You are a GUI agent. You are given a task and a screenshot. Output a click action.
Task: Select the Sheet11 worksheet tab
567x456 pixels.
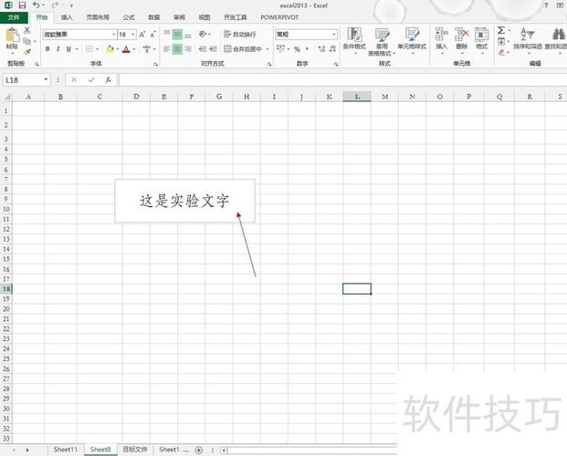pos(66,450)
